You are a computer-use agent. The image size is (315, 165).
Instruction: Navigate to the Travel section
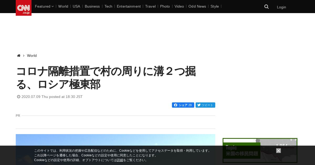point(150,6)
